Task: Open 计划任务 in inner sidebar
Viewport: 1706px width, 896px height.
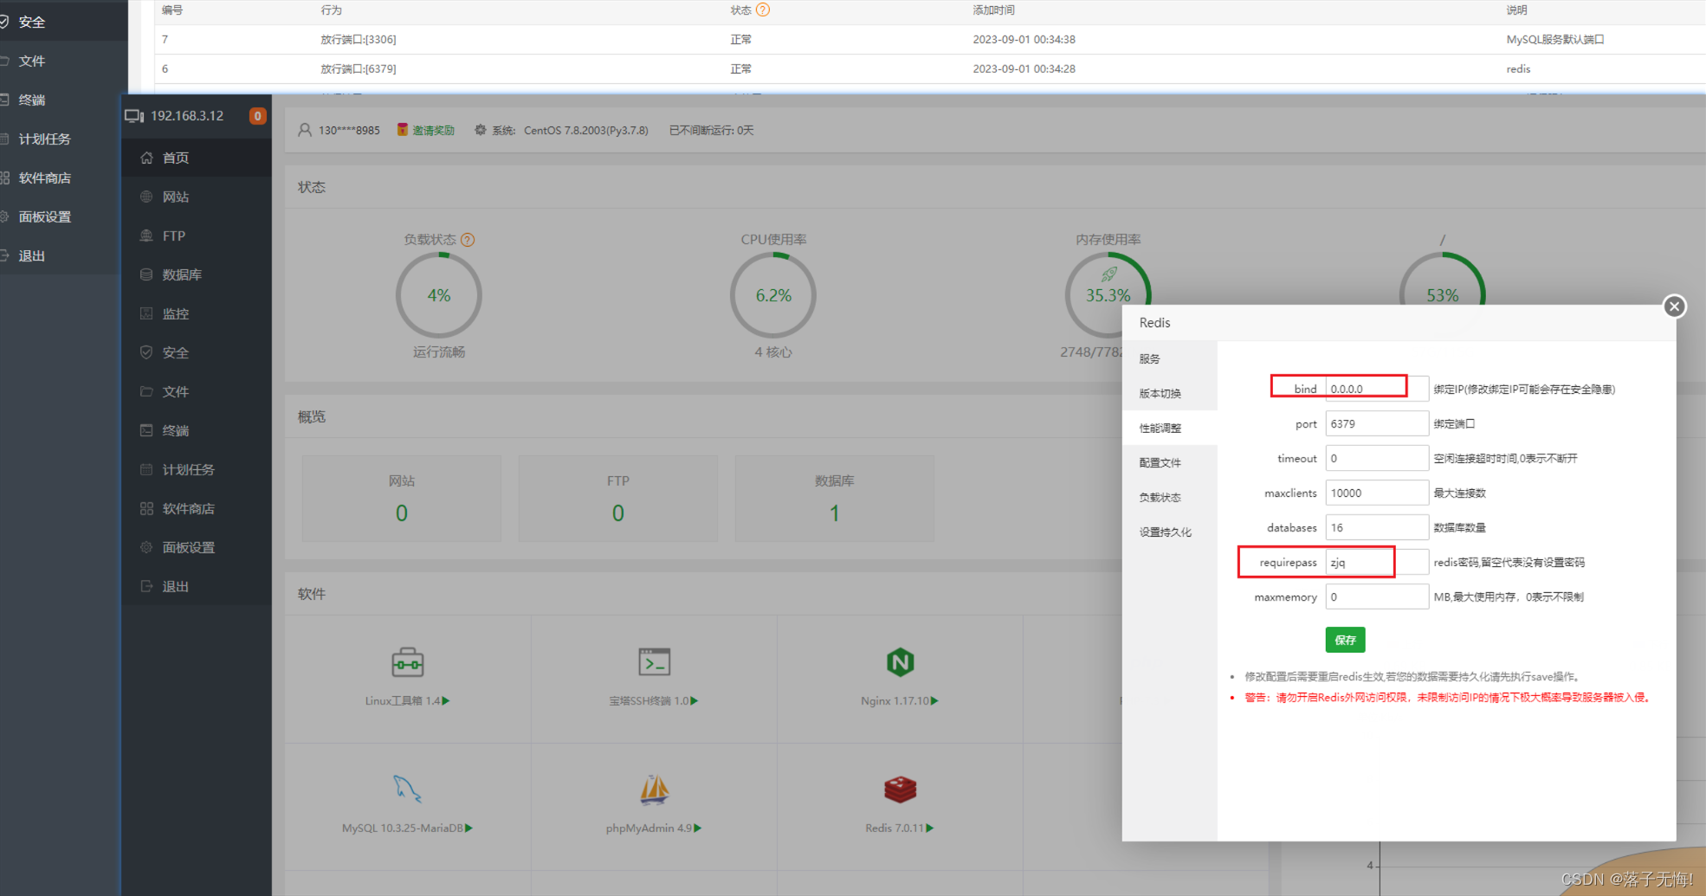Action: pos(197,469)
